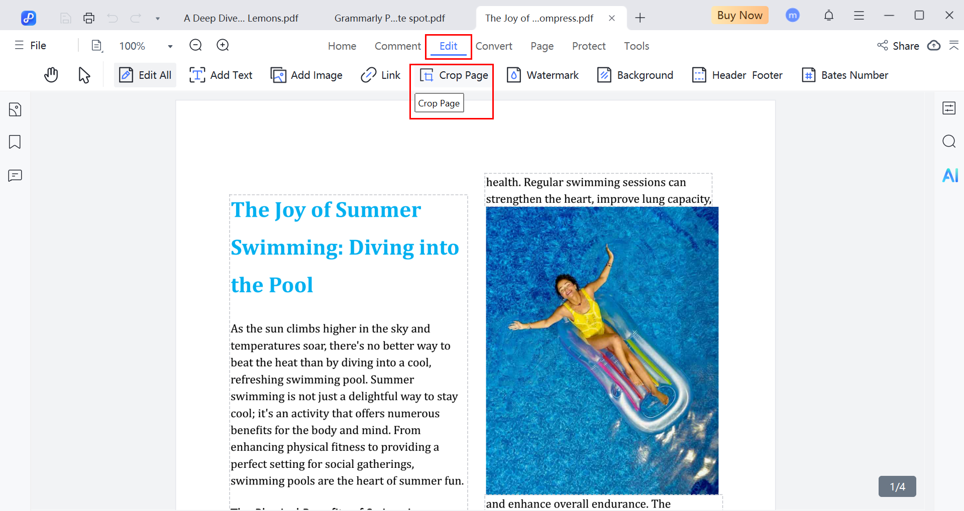Select the Hand pan tool

point(51,75)
